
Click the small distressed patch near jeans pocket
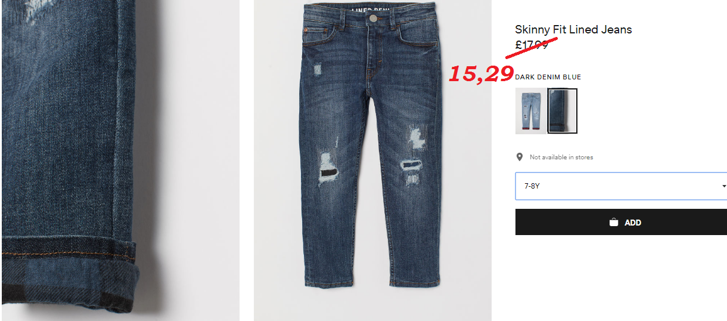pyautogui.click(x=318, y=70)
